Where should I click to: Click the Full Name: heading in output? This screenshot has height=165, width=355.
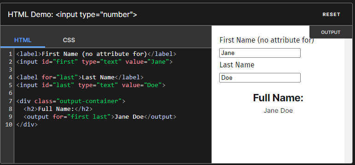point(278,98)
